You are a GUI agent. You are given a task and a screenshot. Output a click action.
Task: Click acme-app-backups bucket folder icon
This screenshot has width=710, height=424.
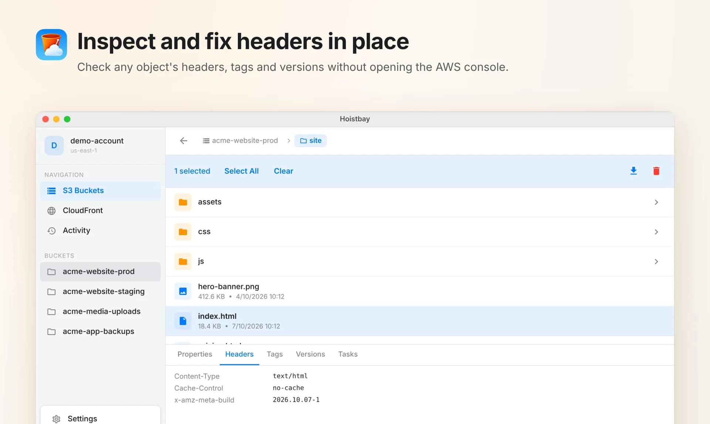point(51,331)
